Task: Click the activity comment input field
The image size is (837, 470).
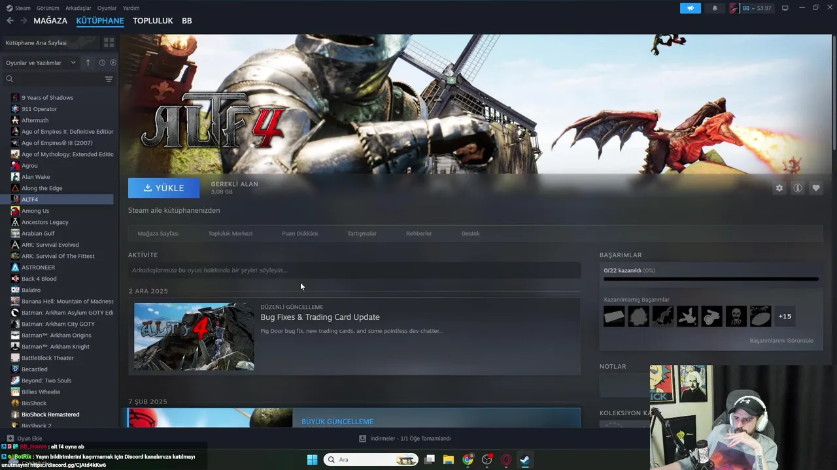Action: [x=354, y=270]
